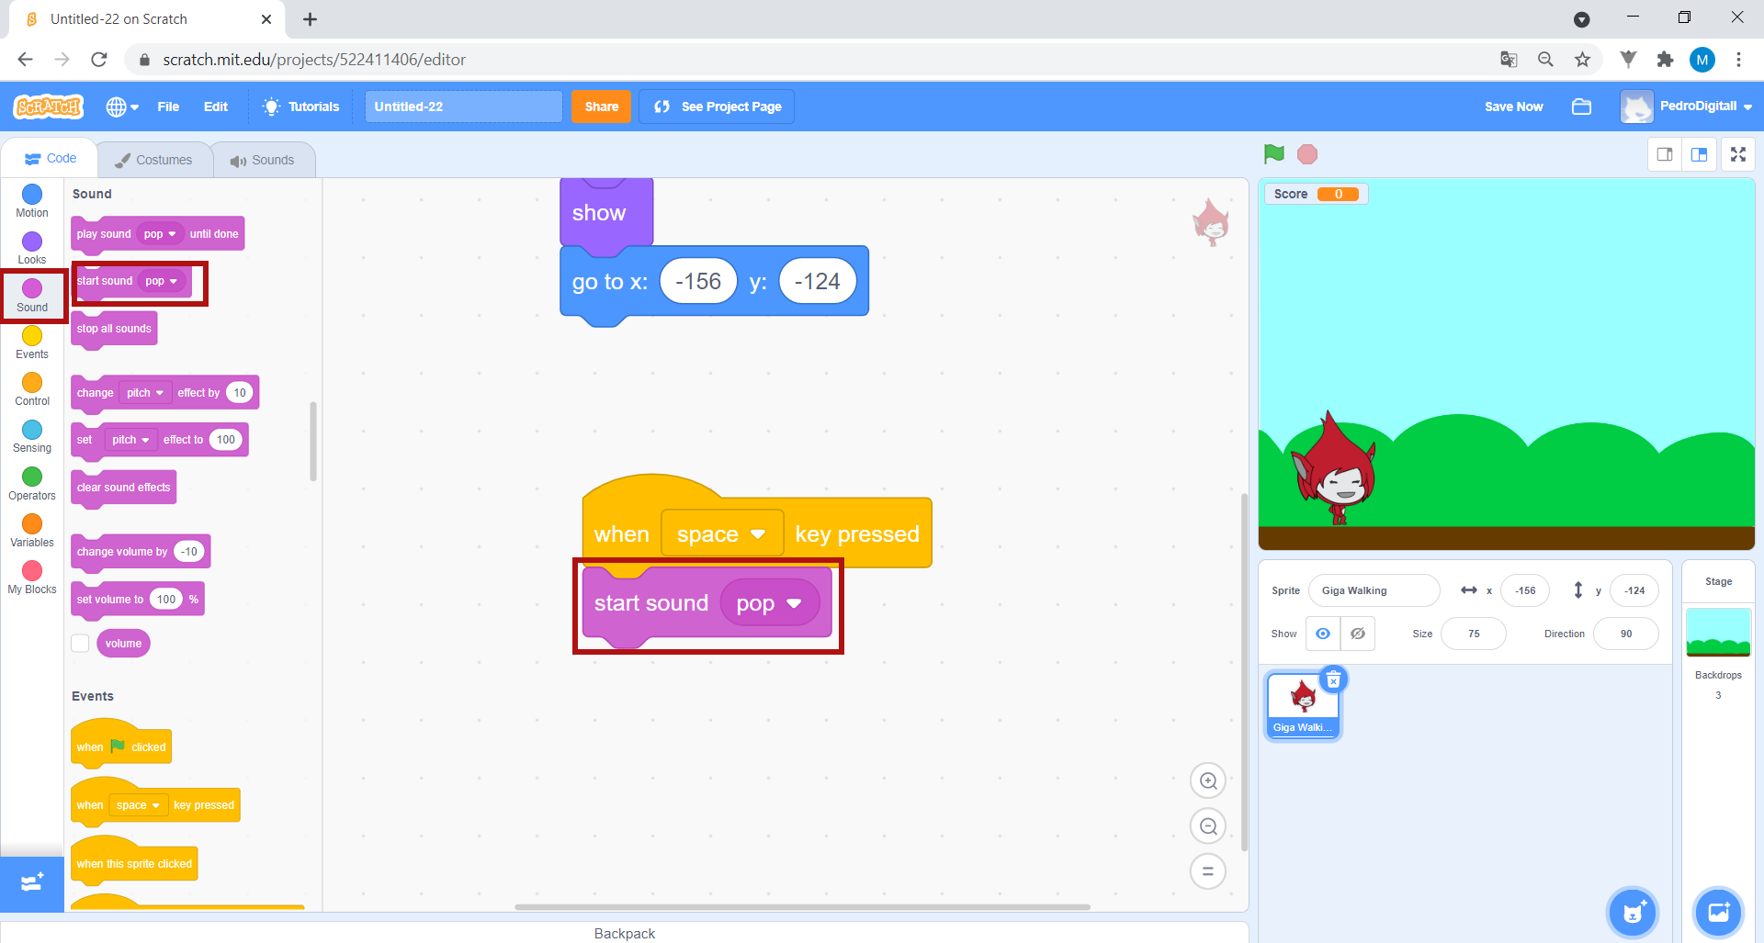Viewport: 1764px width, 943px height.
Task: Open pitch dropdown in change effect block
Action: [x=145, y=393]
